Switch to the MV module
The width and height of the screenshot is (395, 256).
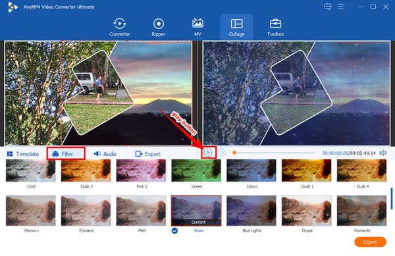[x=197, y=27]
